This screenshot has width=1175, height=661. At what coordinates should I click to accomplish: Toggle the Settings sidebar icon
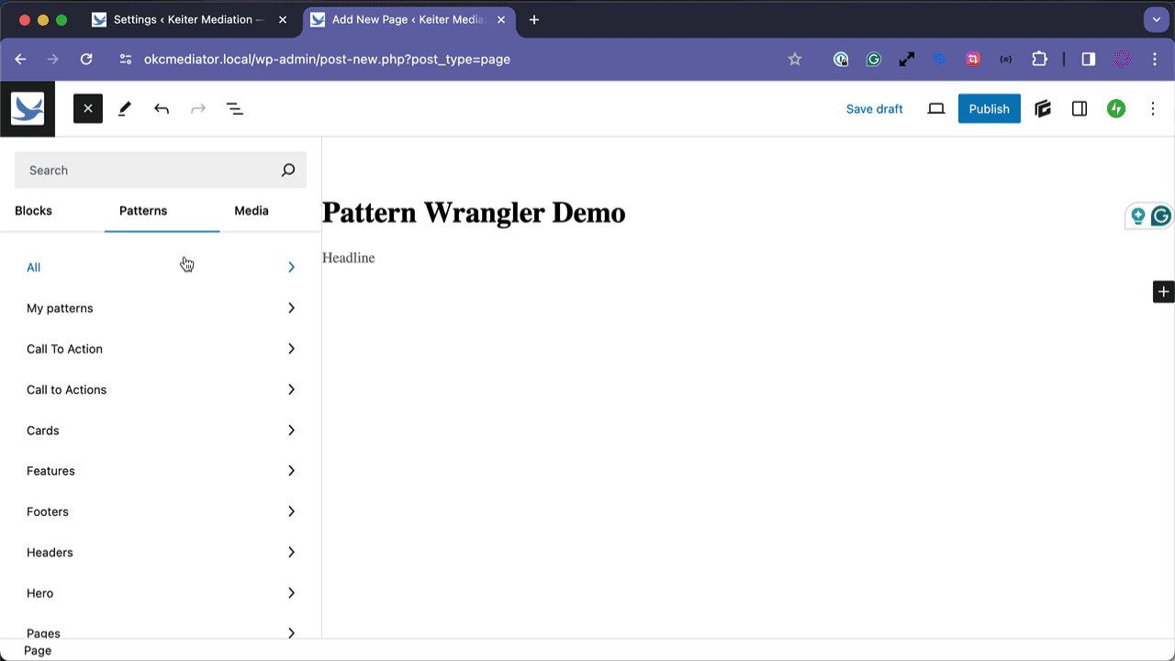point(1080,108)
